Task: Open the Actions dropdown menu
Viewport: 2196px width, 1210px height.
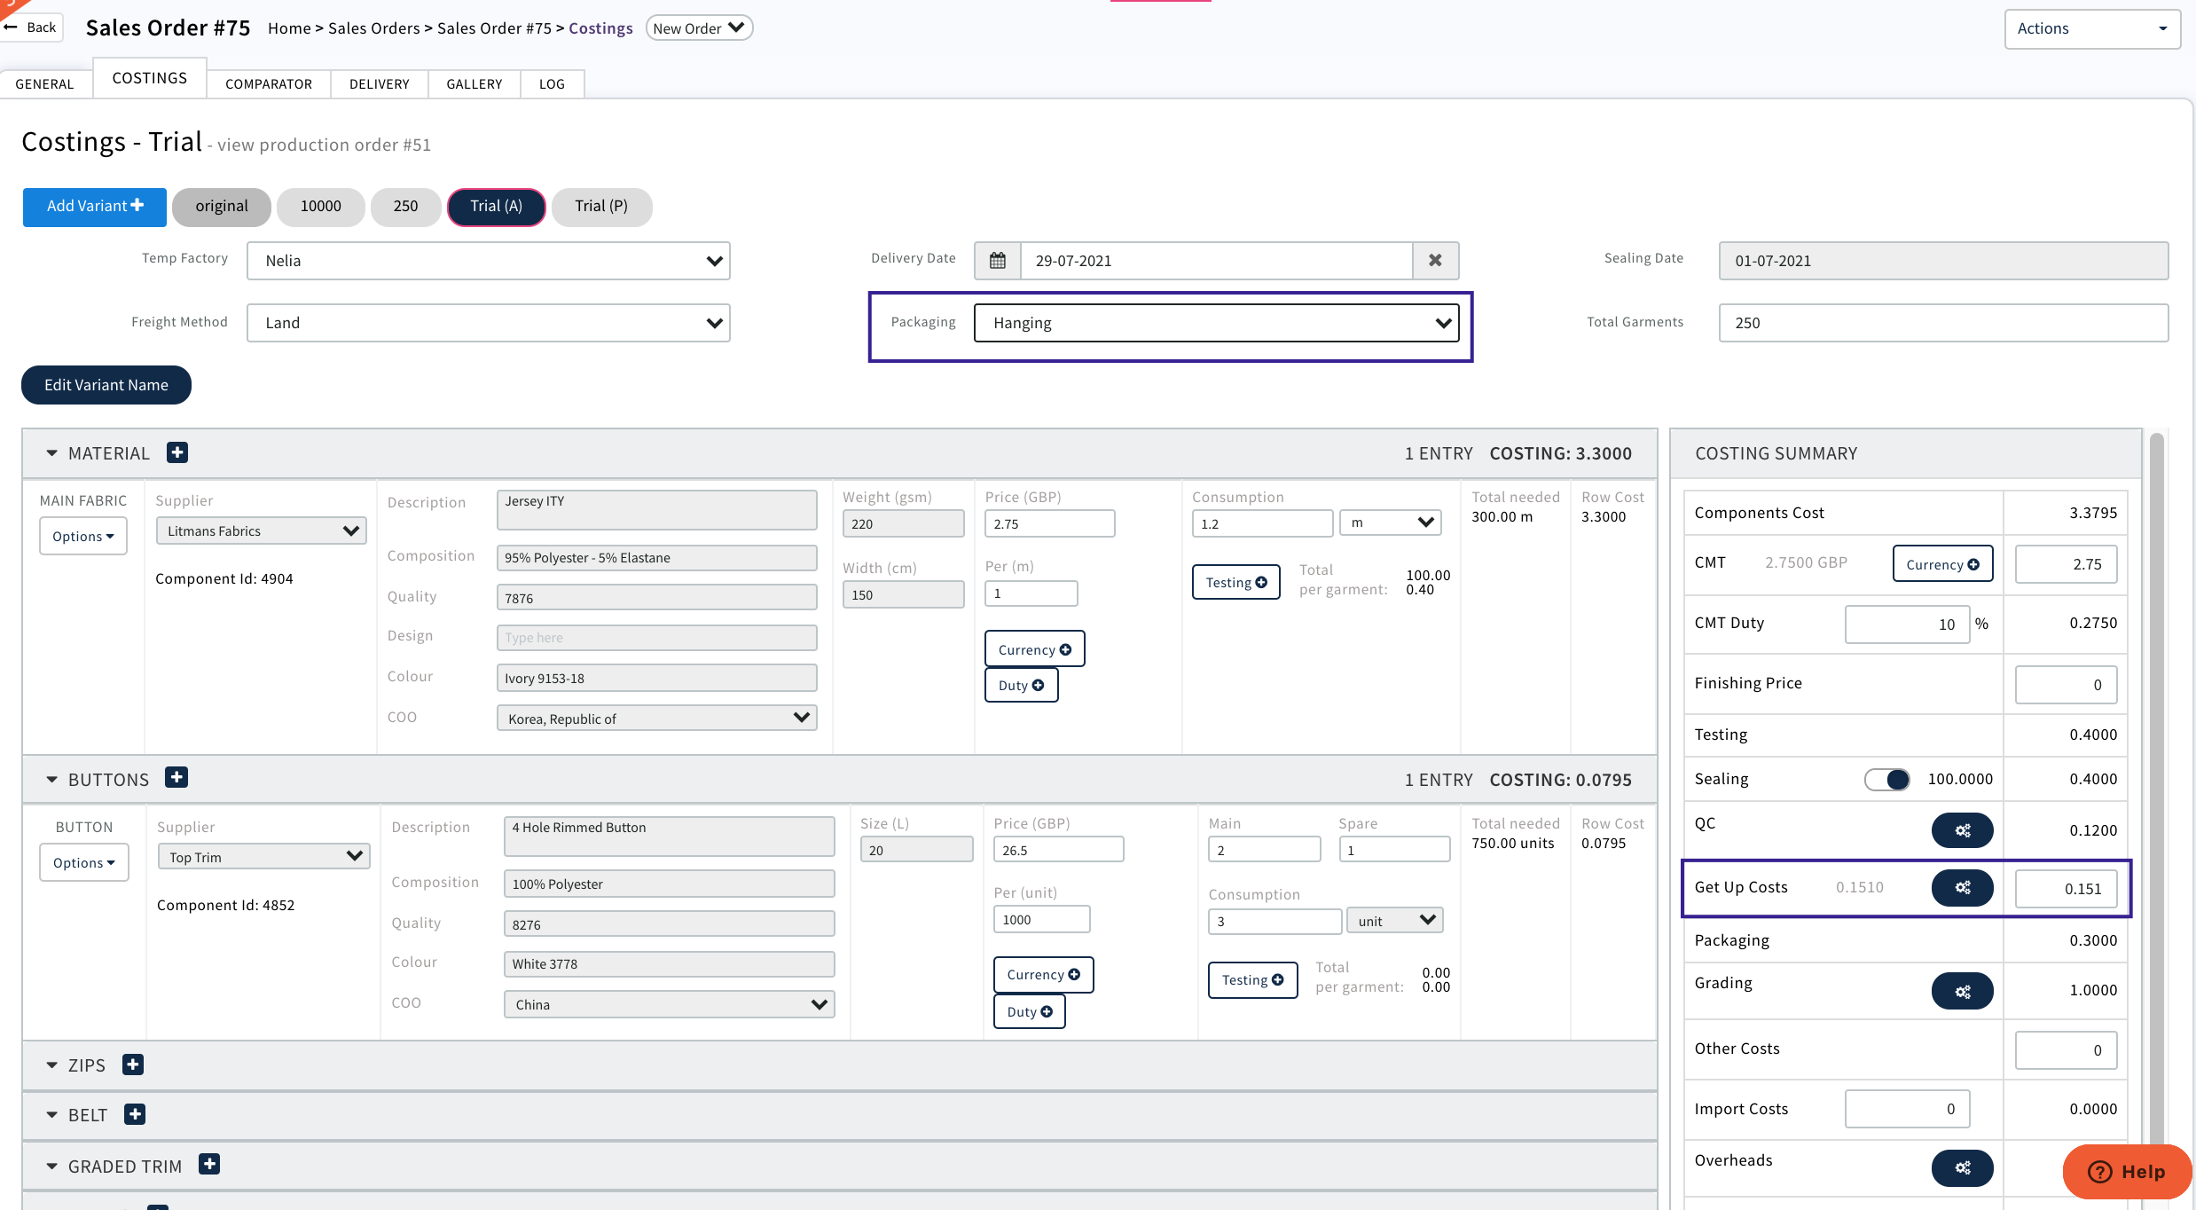Action: pos(2091,28)
